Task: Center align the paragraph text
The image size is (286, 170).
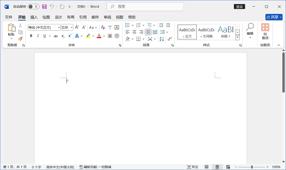Action: [x=135, y=32]
